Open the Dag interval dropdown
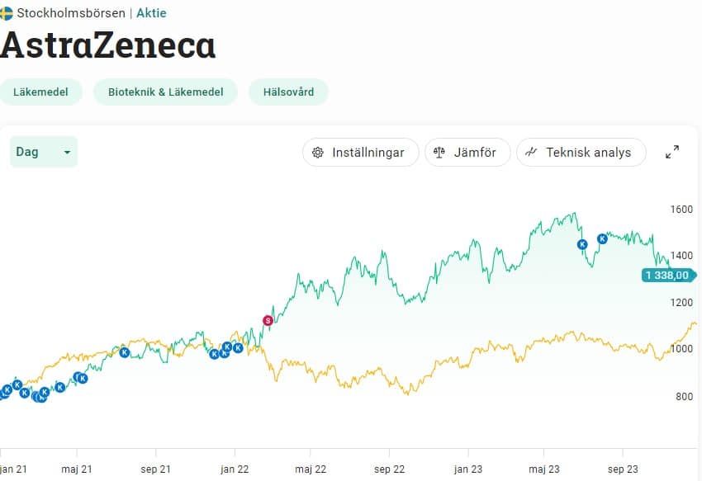This screenshot has width=702, height=481. (x=43, y=152)
